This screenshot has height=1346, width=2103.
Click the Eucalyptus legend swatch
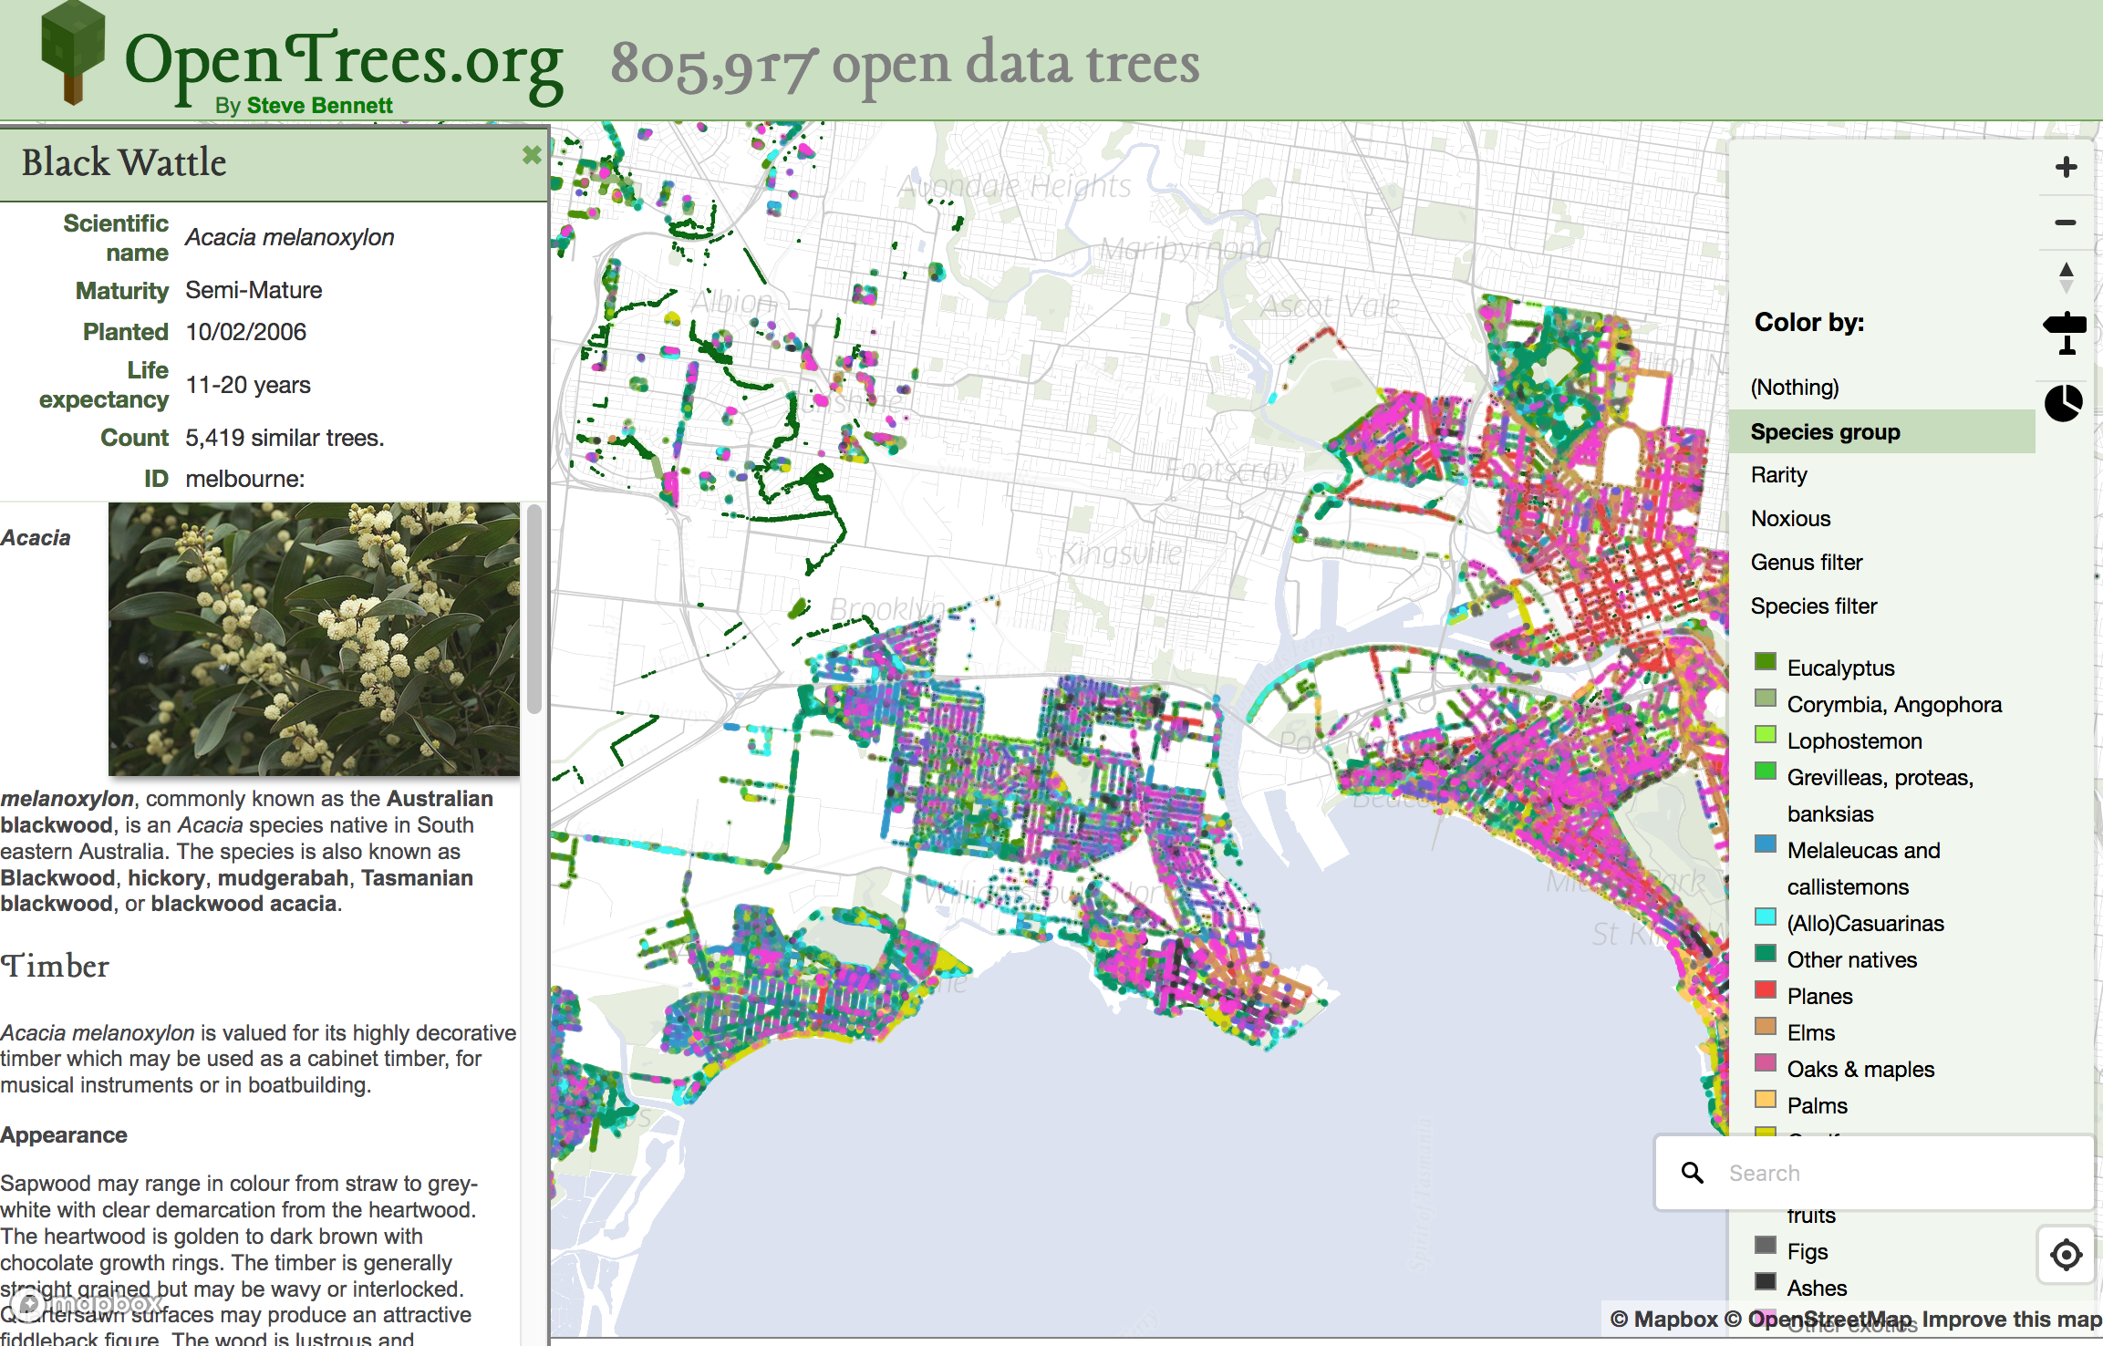[1766, 662]
